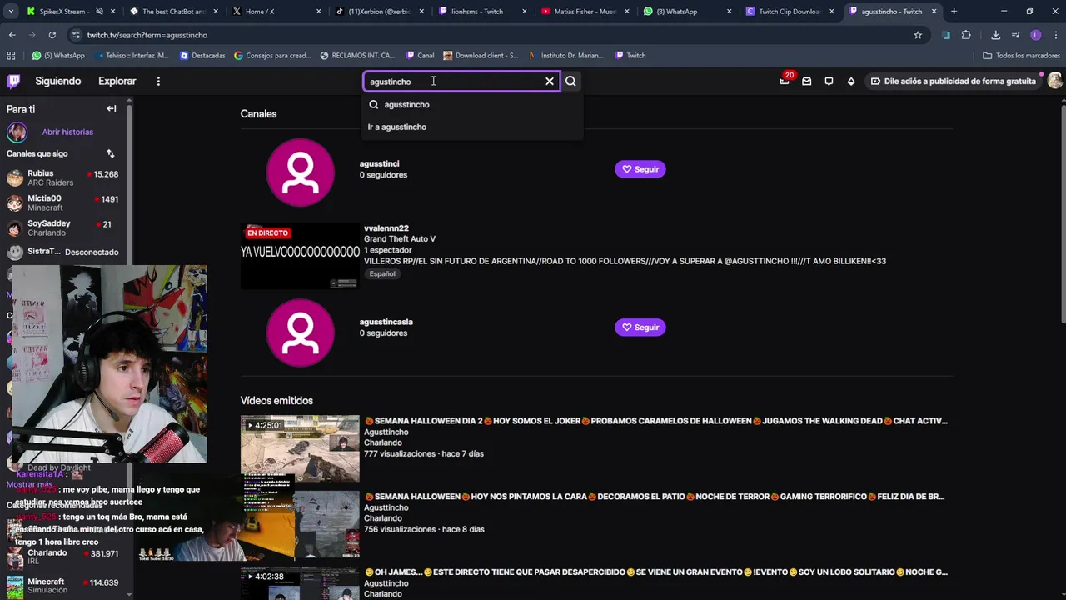Open Agusttincho channel under Halloween Dia 2 video
1066x600 pixels.
(x=386, y=432)
